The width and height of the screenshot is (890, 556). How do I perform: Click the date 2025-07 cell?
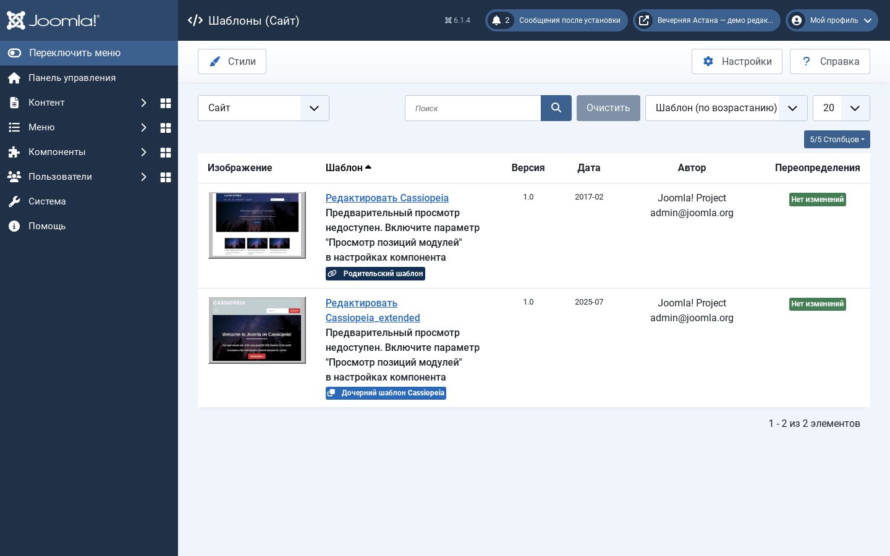(x=589, y=302)
